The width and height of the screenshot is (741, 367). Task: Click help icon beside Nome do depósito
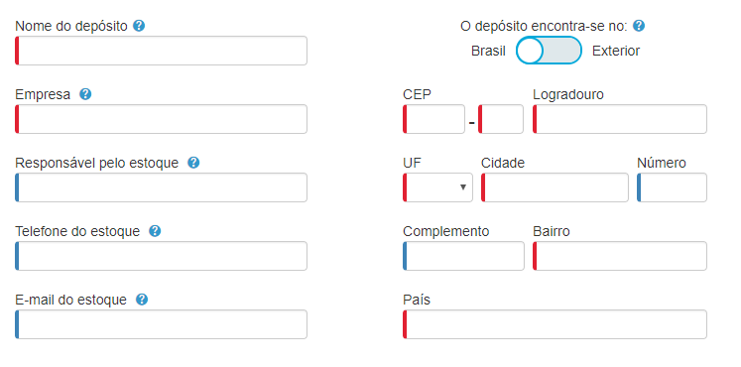click(139, 26)
